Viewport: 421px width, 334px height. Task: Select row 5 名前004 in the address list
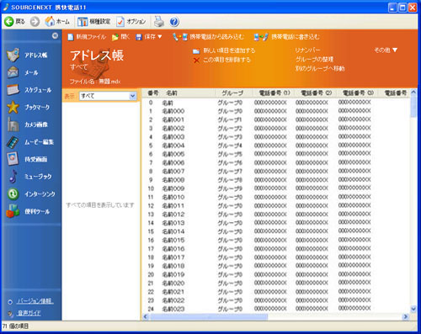tap(276, 146)
